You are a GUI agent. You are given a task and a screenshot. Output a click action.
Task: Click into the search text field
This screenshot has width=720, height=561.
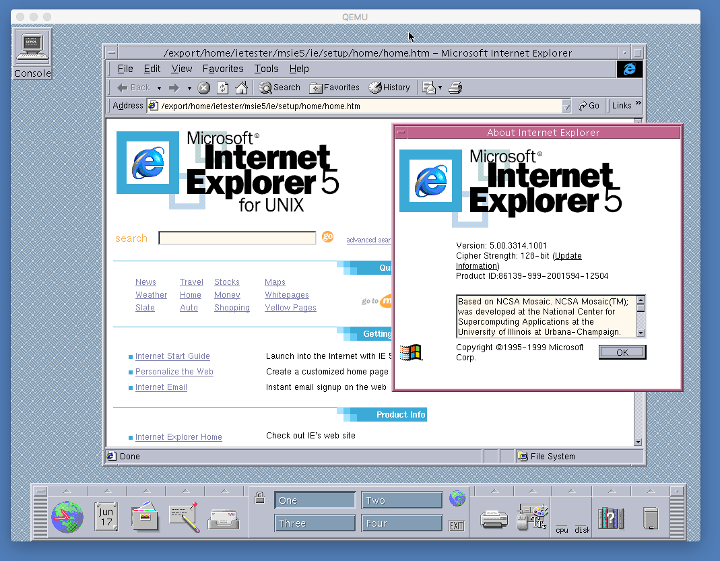[237, 238]
